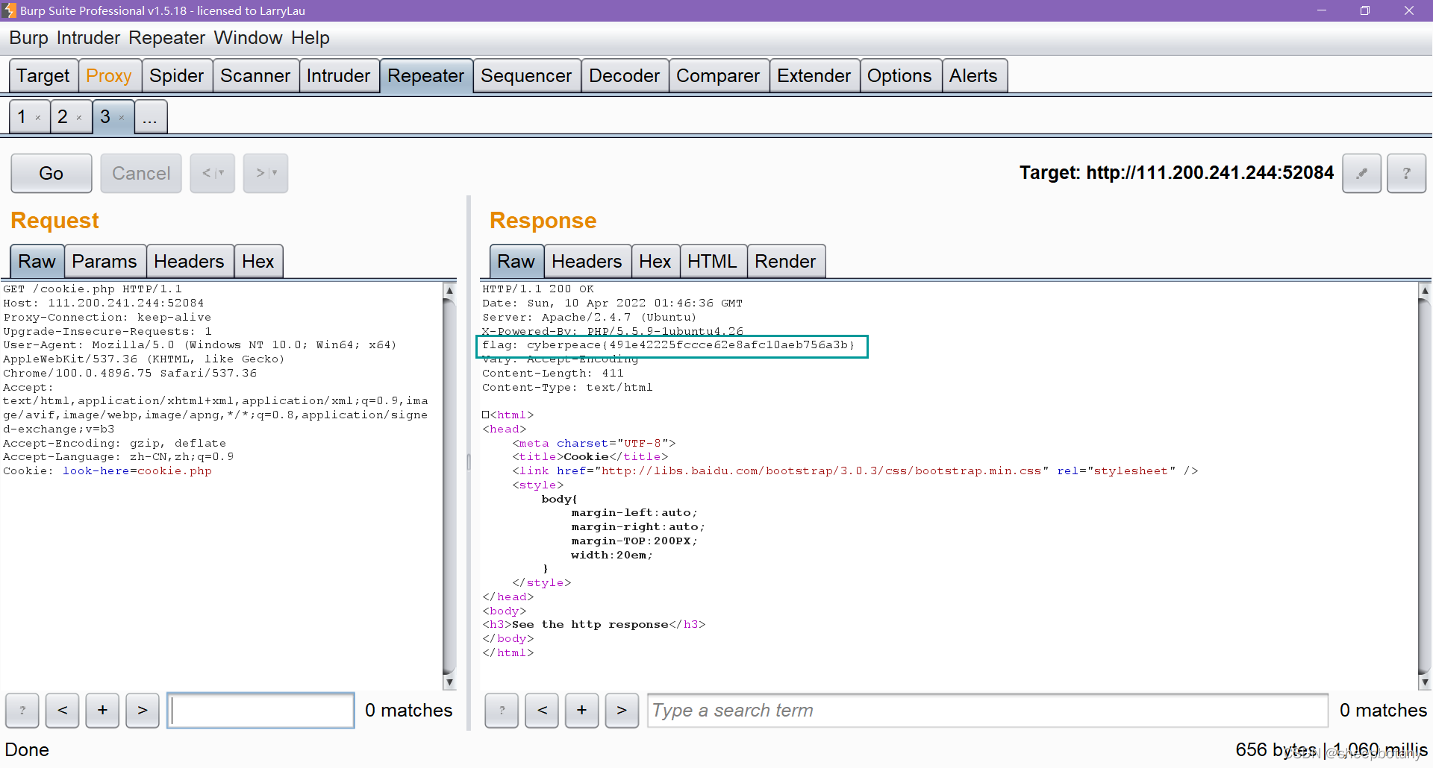Image resolution: width=1433 pixels, height=768 pixels.
Task: Close Repeater tab 2
Action: pos(79,118)
